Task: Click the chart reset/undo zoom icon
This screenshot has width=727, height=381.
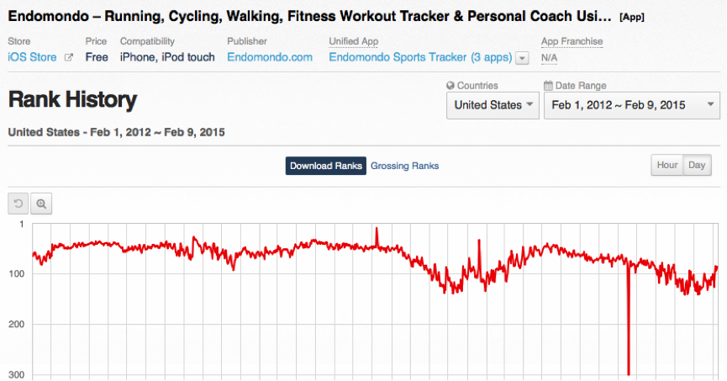Action: [18, 203]
